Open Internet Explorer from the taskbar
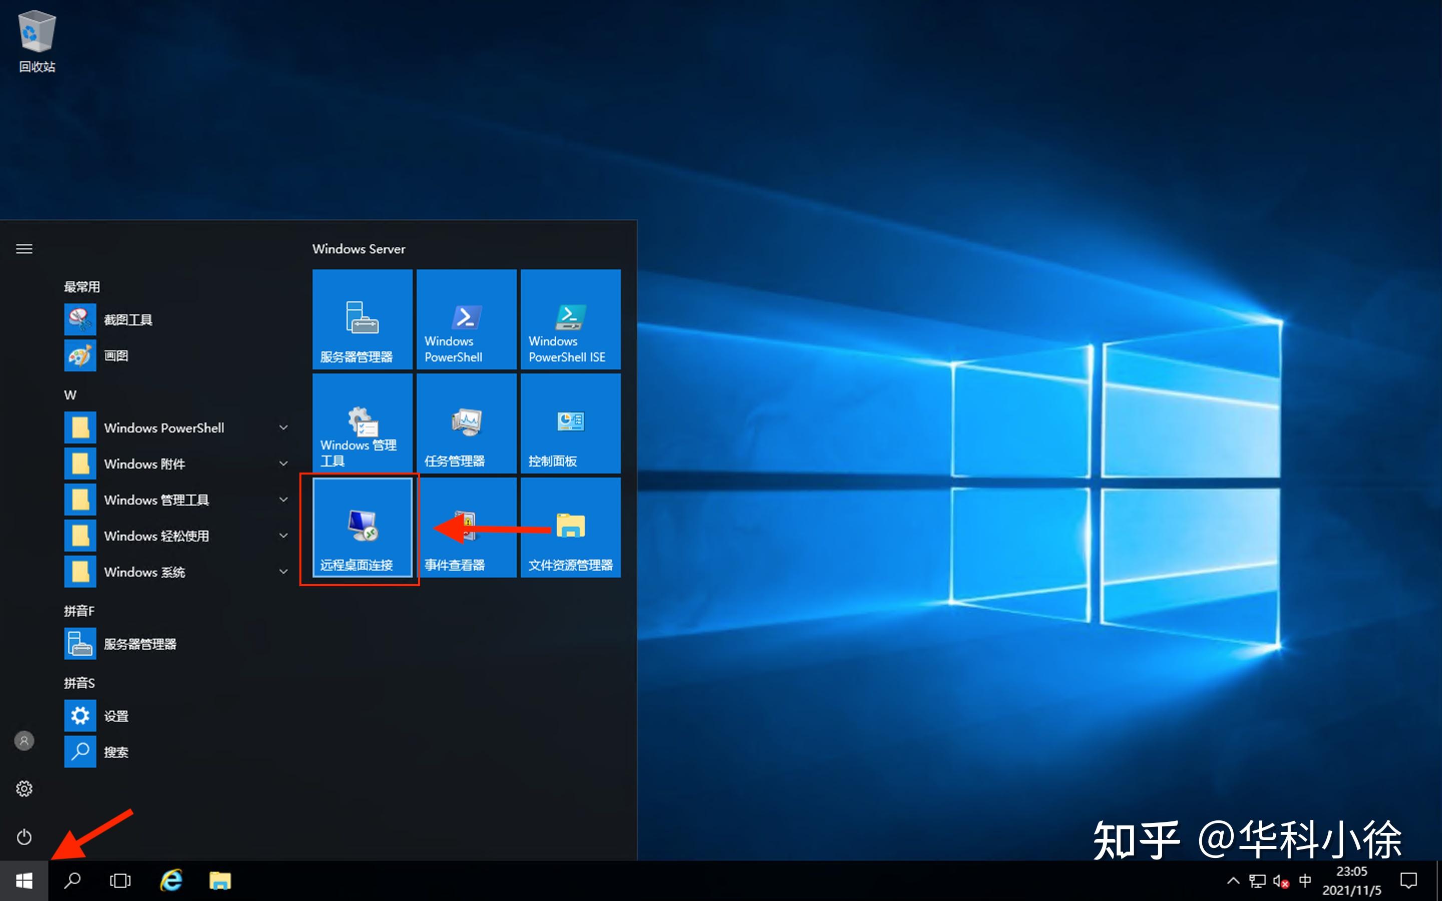 coord(171,881)
